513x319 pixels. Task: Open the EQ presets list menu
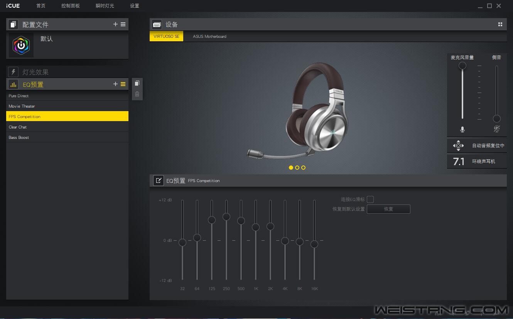click(123, 84)
